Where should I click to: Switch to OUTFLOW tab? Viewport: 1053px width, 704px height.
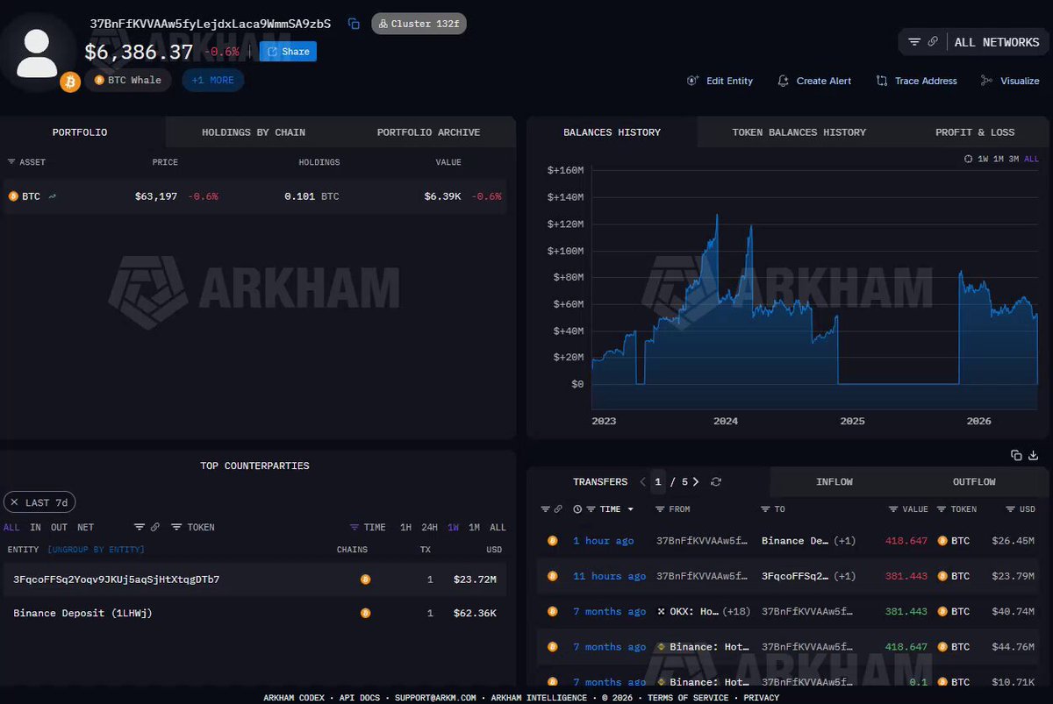[974, 482]
